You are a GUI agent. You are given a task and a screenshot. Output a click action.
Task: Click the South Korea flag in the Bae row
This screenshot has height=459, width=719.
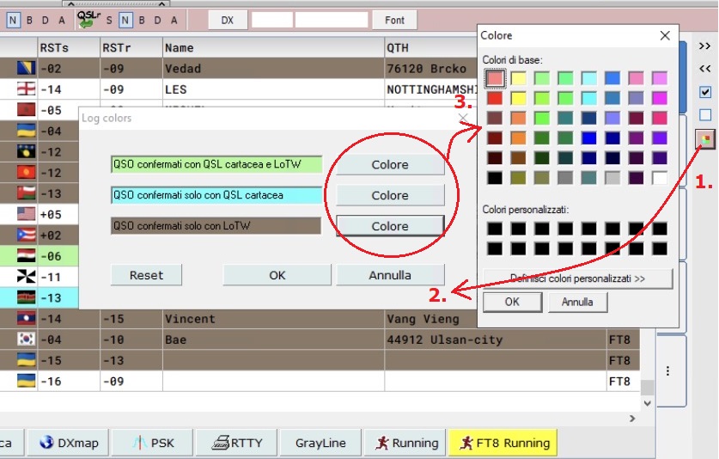[26, 340]
